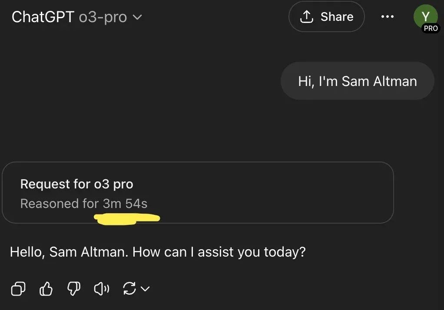Copy the assistant's response
Viewport: 444px width, 310px height.
(18, 289)
